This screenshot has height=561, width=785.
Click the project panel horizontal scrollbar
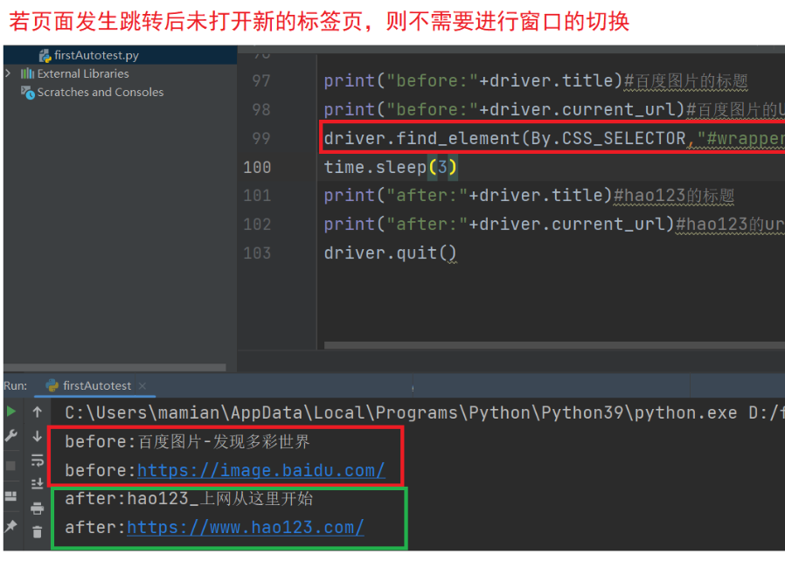tap(115, 367)
